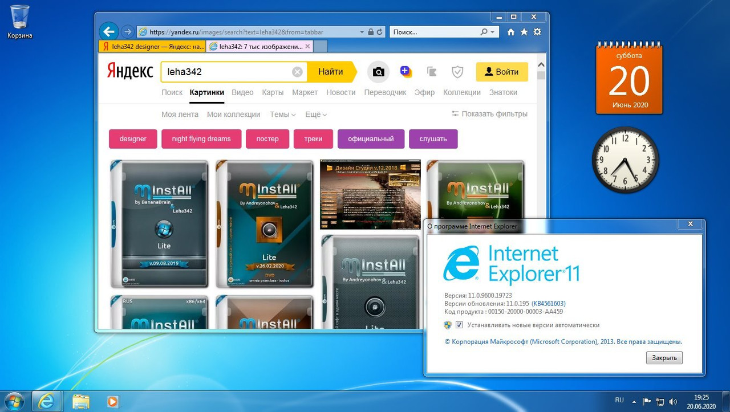Open the Поиск section of Yandex
The width and height of the screenshot is (730, 412).
click(x=172, y=92)
